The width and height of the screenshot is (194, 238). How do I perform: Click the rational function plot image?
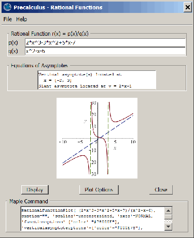(x=97, y=138)
